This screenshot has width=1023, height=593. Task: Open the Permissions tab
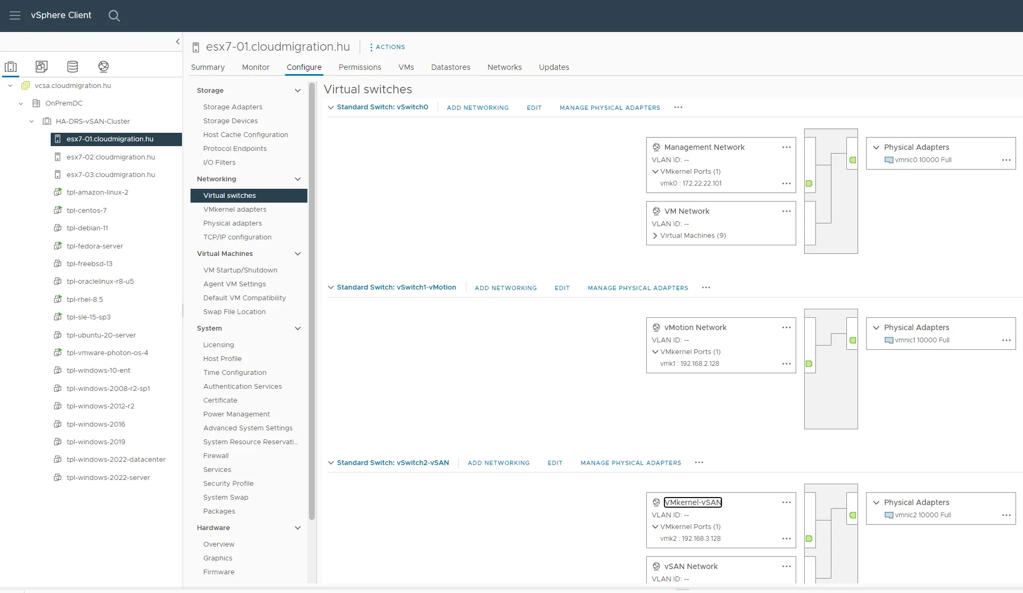coord(360,67)
